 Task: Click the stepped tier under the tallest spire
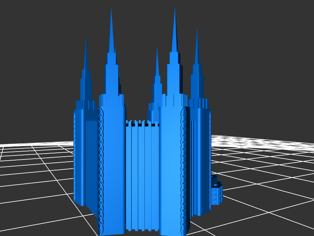[174, 79]
